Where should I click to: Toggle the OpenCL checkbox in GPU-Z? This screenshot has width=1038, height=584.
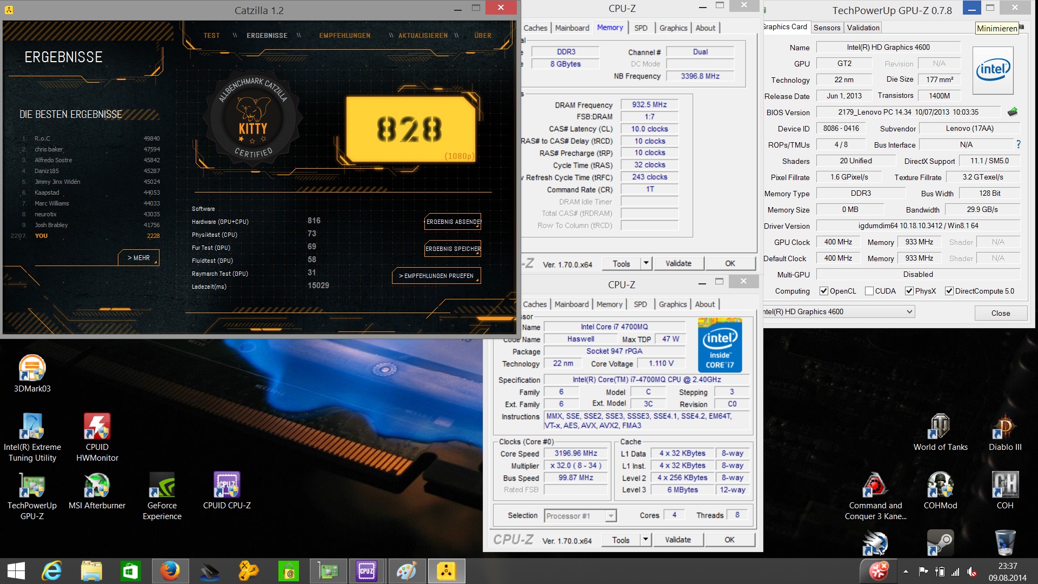824,291
